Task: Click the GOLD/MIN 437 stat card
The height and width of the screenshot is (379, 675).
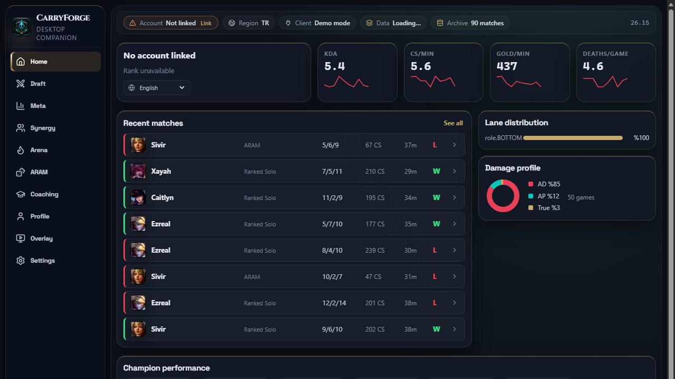Action: (x=530, y=72)
